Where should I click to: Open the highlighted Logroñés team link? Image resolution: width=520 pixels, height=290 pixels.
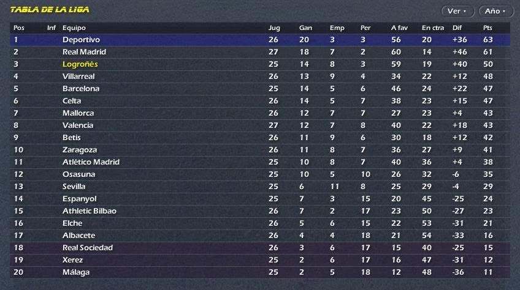(80, 64)
